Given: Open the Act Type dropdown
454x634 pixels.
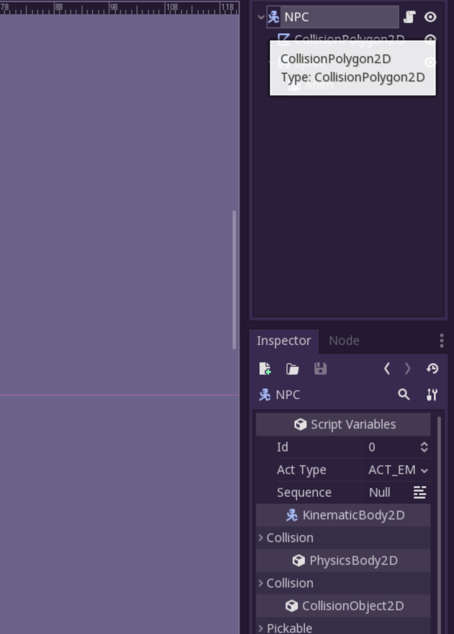Looking at the screenshot, I should (x=398, y=470).
